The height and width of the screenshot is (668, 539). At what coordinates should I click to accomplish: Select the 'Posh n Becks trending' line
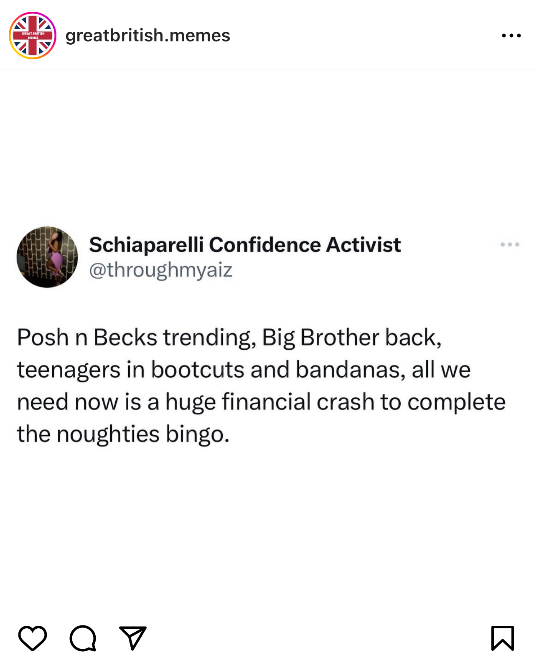[x=229, y=338]
